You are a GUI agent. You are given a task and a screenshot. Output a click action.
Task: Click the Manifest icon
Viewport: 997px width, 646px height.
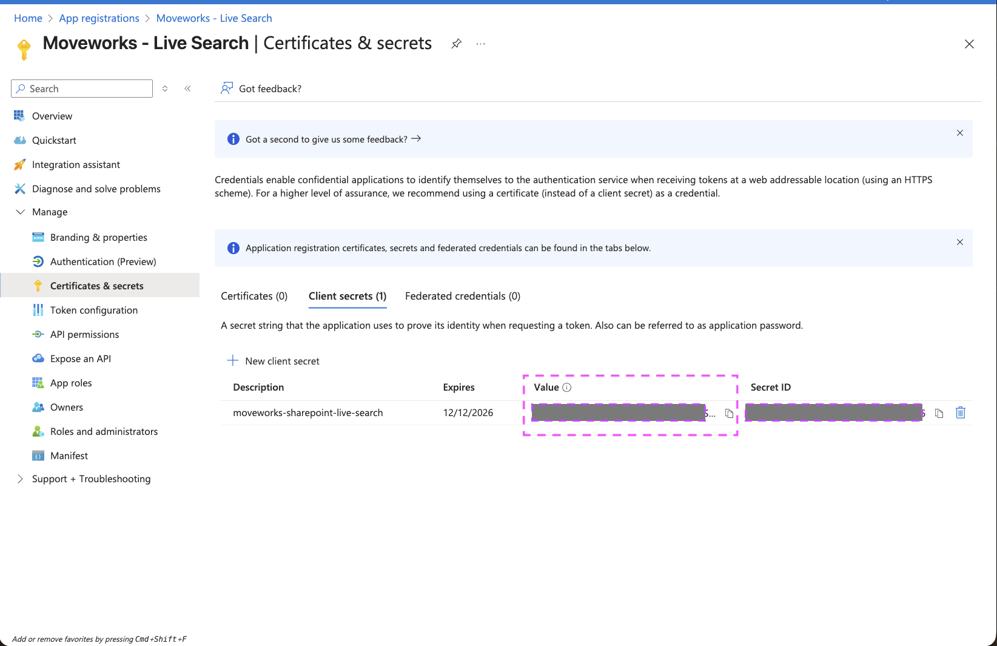tap(38, 456)
